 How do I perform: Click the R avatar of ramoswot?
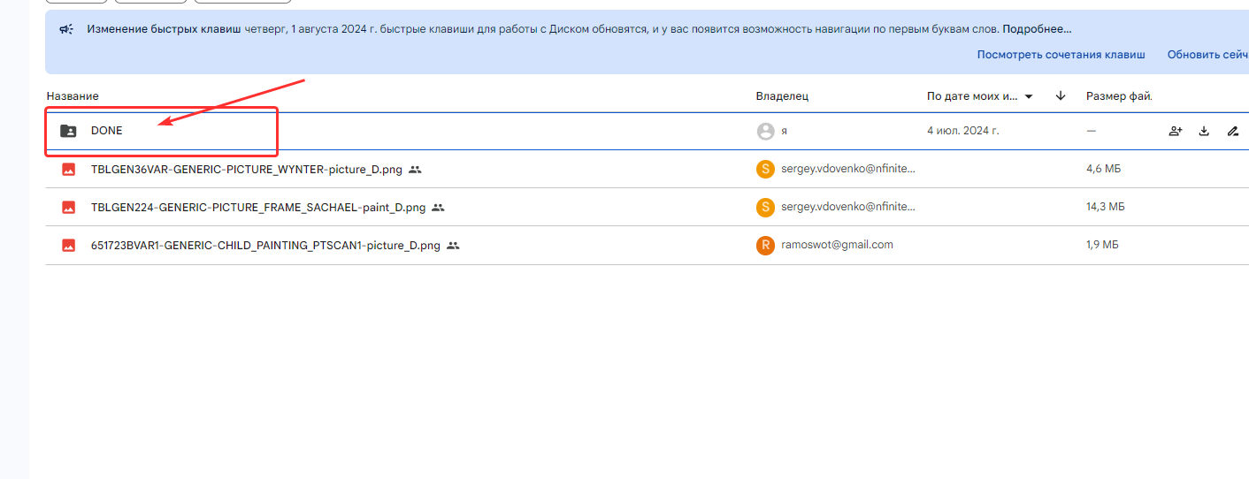[x=765, y=245]
